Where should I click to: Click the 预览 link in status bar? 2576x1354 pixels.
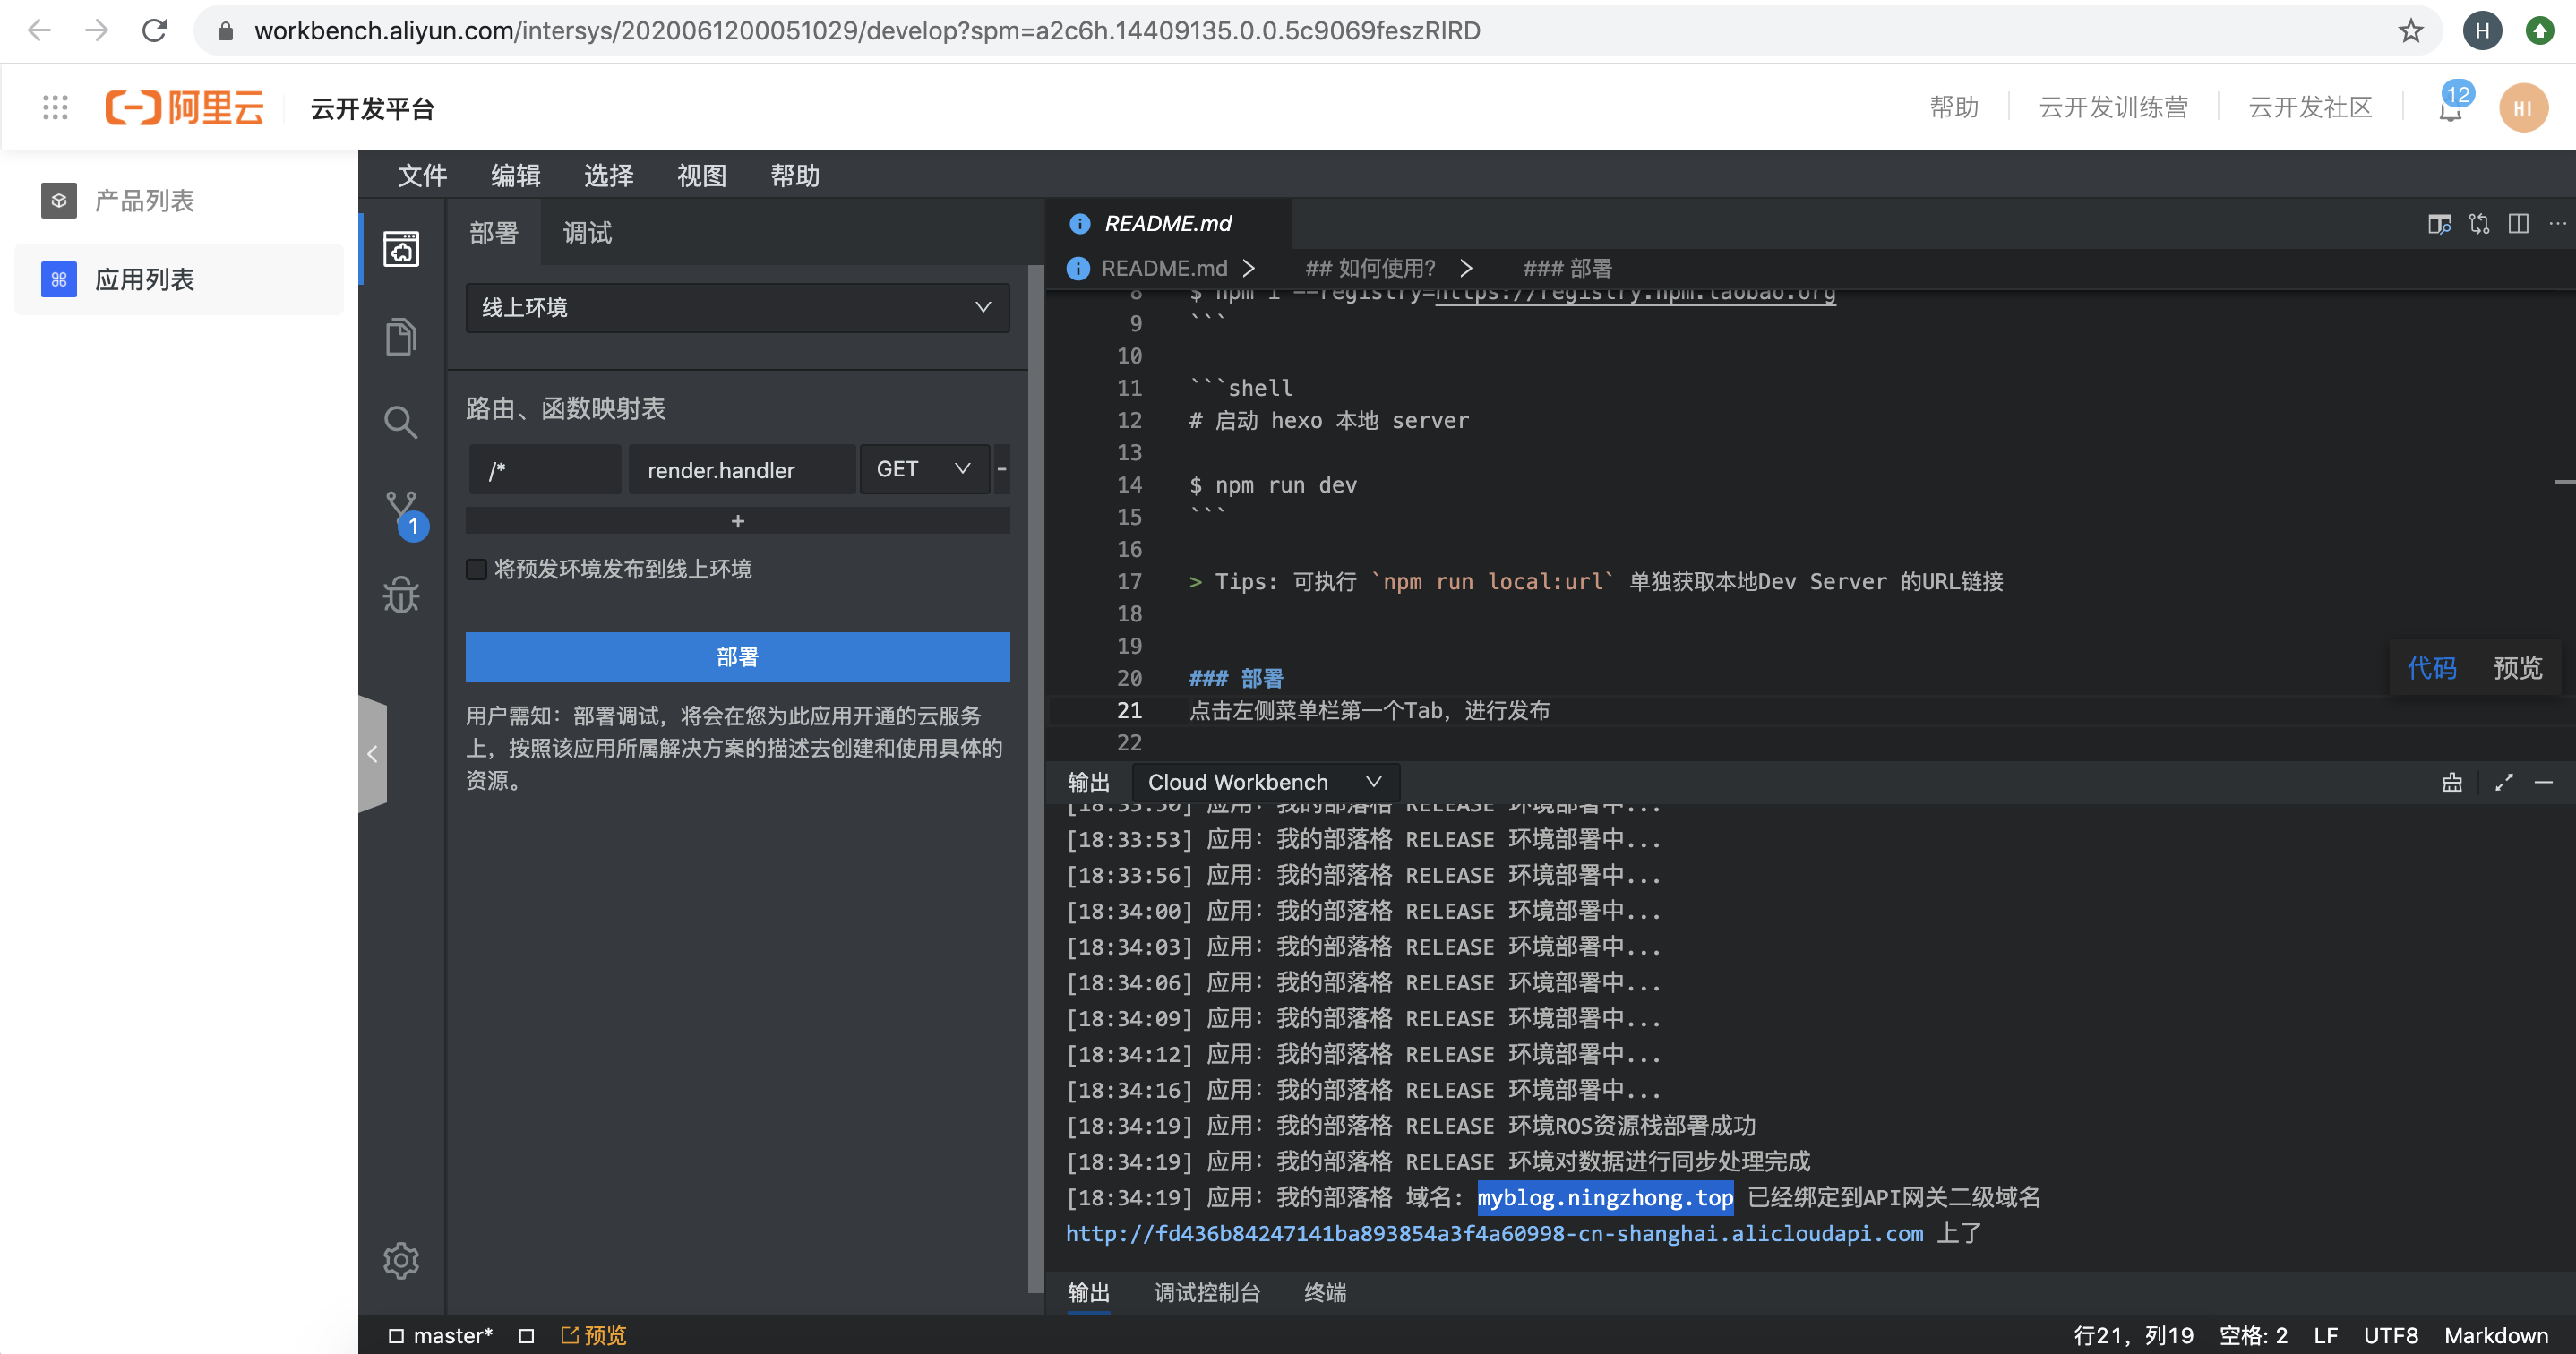point(593,1336)
